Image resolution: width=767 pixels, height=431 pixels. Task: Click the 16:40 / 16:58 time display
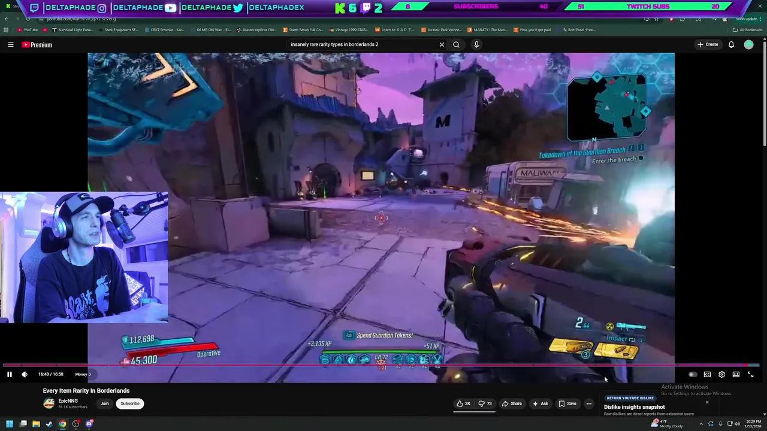(50, 374)
